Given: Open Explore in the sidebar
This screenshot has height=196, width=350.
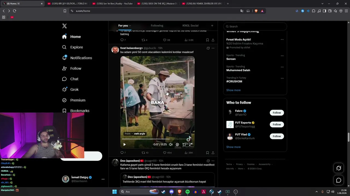Looking at the screenshot, I should pos(72,47).
